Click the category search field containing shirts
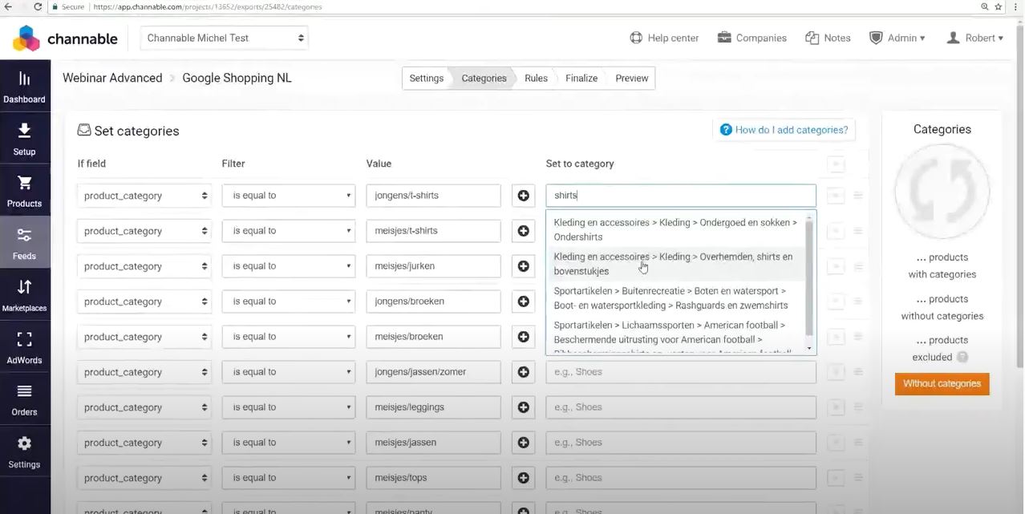1025x514 pixels. click(x=681, y=196)
